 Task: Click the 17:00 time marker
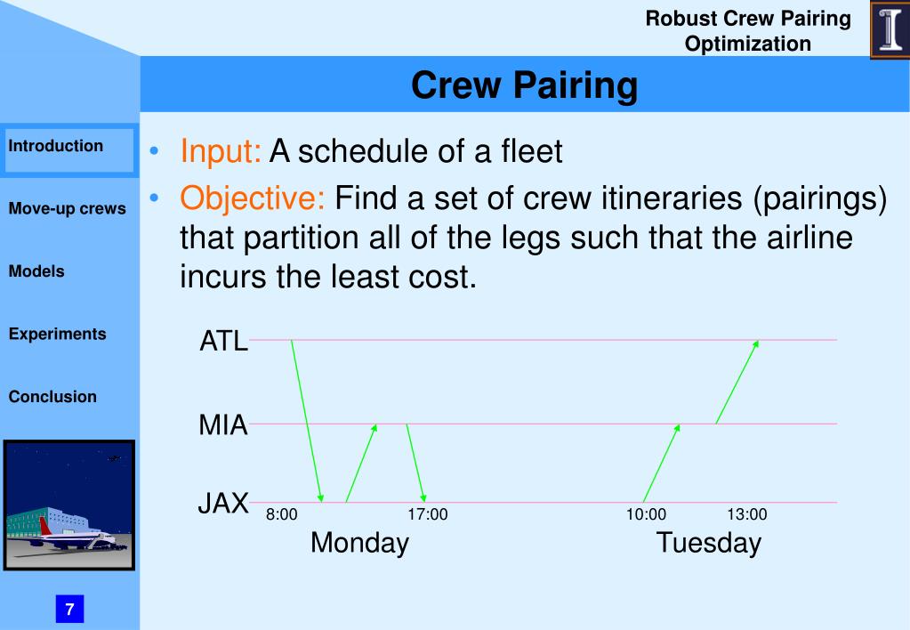coord(428,514)
